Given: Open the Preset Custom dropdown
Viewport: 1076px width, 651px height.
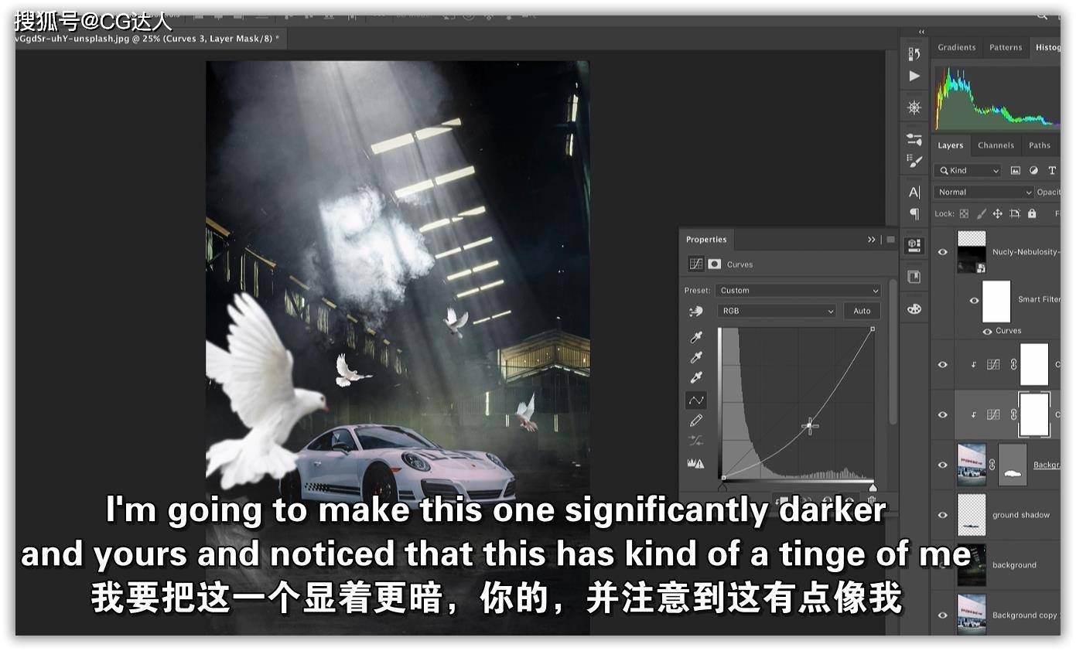Looking at the screenshot, I should tap(798, 291).
